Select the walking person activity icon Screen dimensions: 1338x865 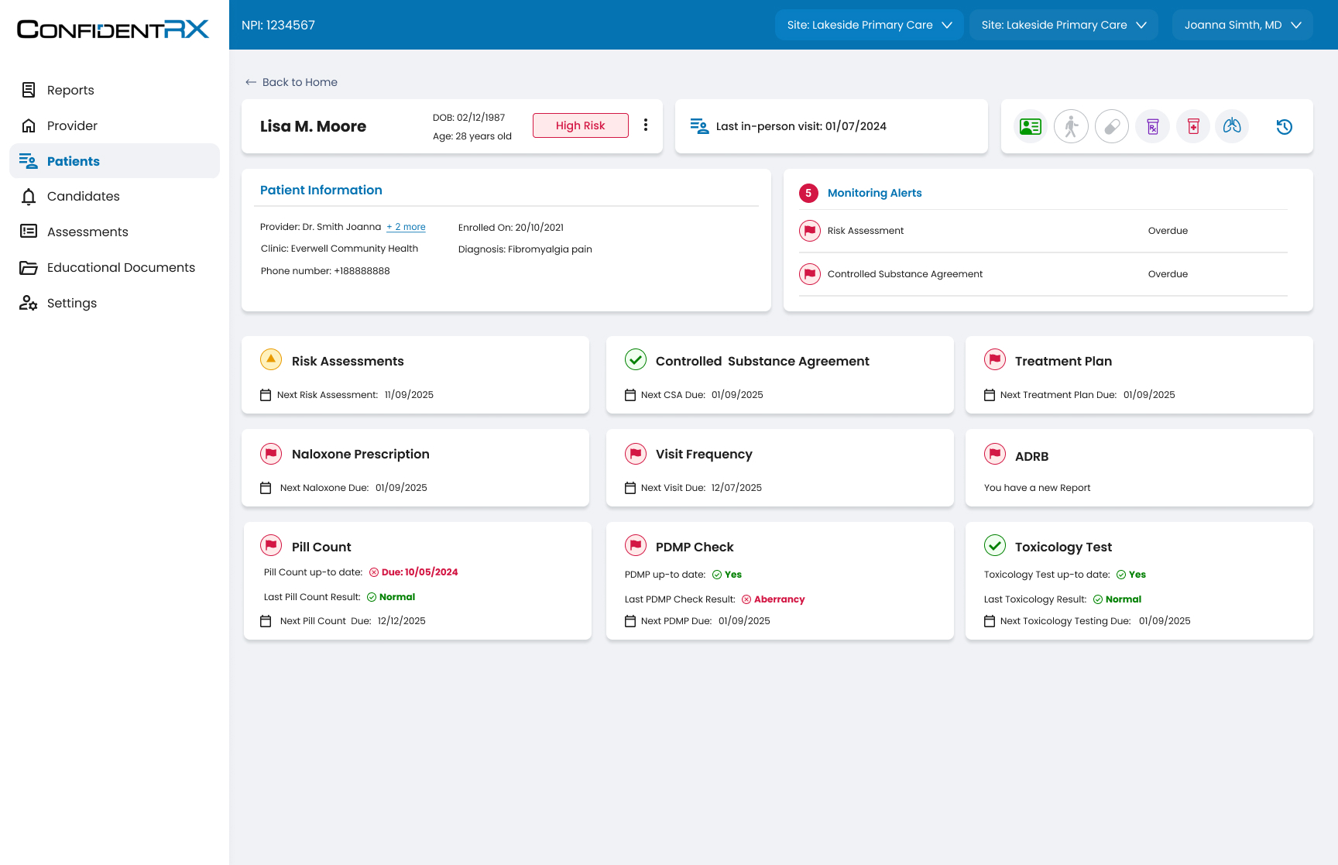tap(1071, 126)
